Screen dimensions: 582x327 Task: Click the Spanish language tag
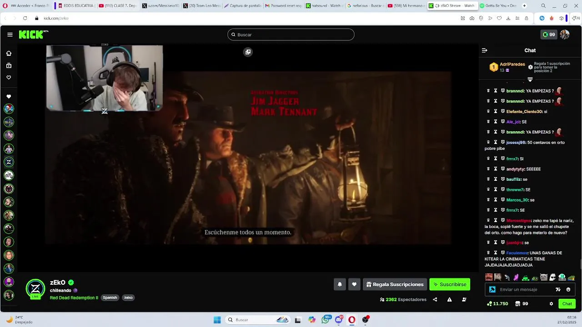click(110, 298)
